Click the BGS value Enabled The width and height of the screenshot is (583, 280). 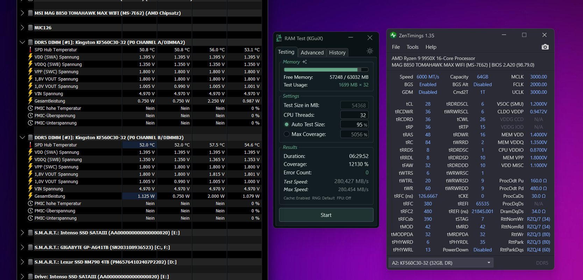point(428,84)
